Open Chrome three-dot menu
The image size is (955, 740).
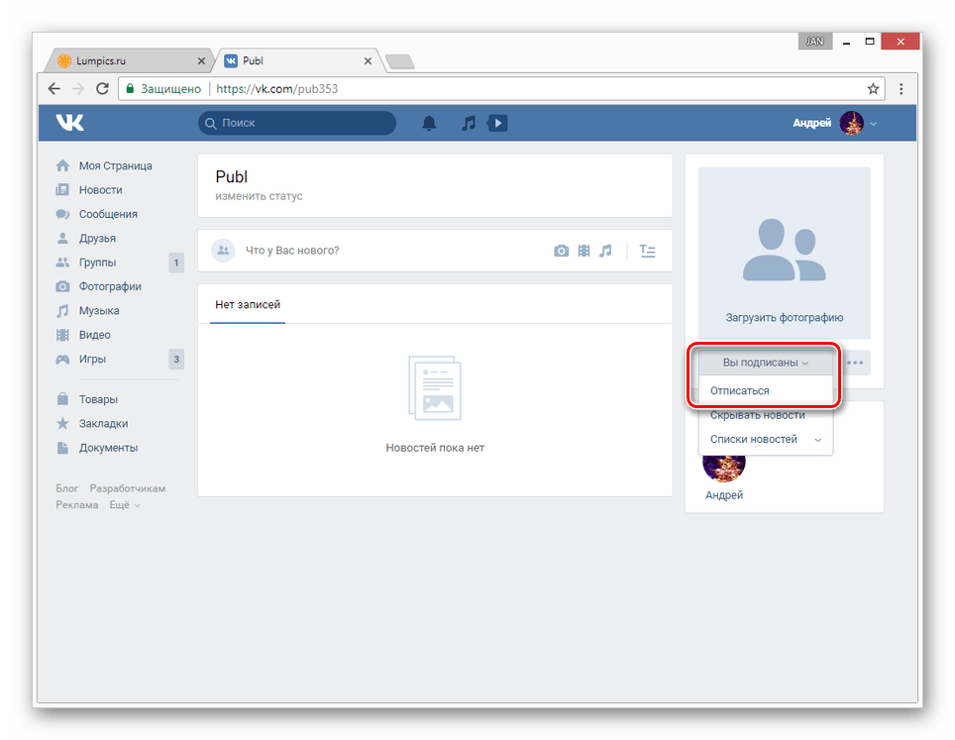pyautogui.click(x=901, y=88)
